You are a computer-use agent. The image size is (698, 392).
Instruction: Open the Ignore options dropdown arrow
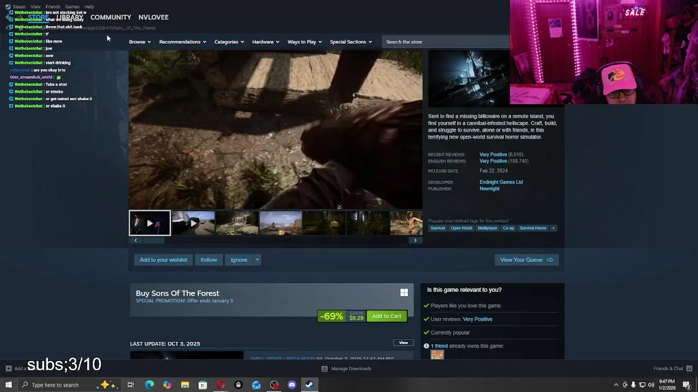[257, 260]
